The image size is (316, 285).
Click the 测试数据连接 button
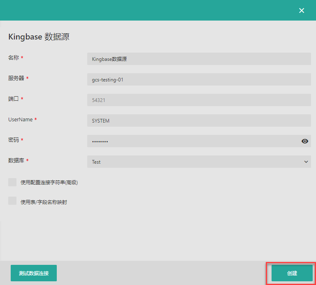(34, 273)
